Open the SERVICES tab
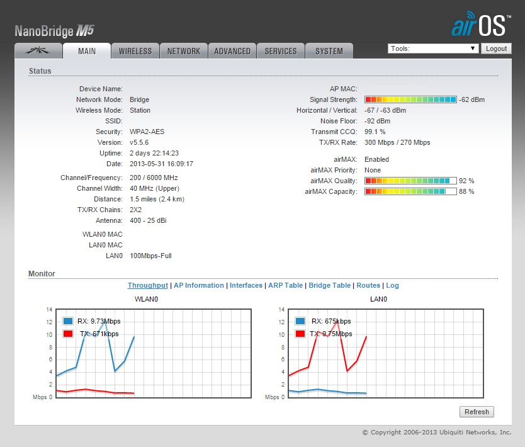The image size is (525, 447). (x=281, y=51)
